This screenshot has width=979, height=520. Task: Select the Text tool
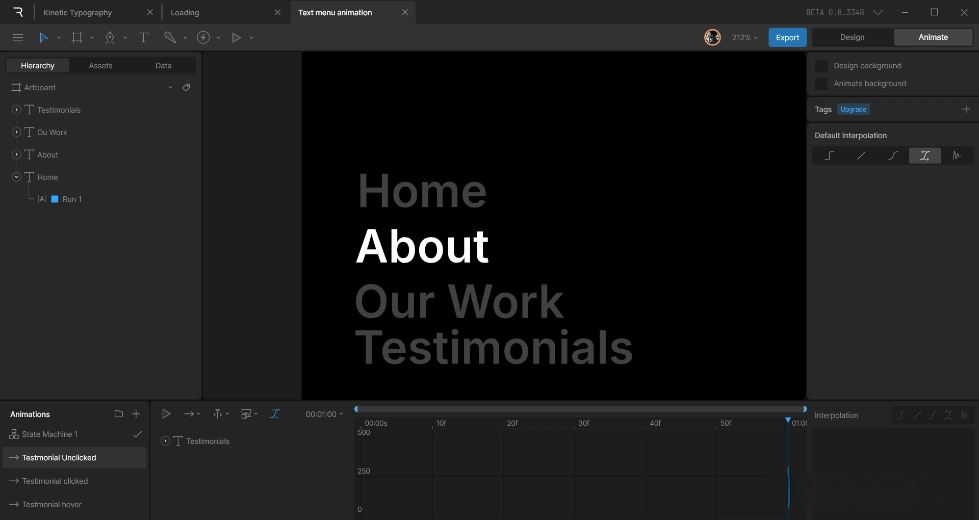tap(143, 37)
